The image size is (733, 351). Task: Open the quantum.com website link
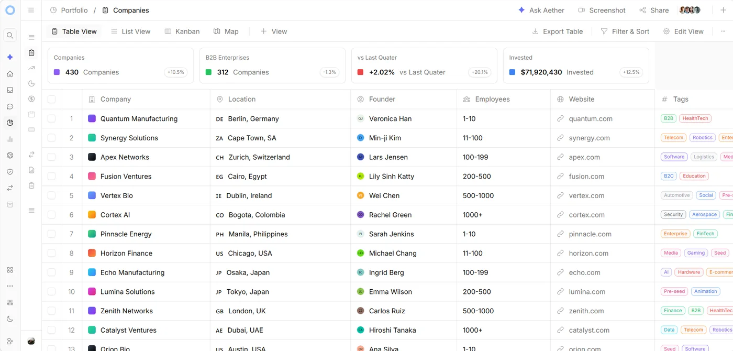(590, 119)
